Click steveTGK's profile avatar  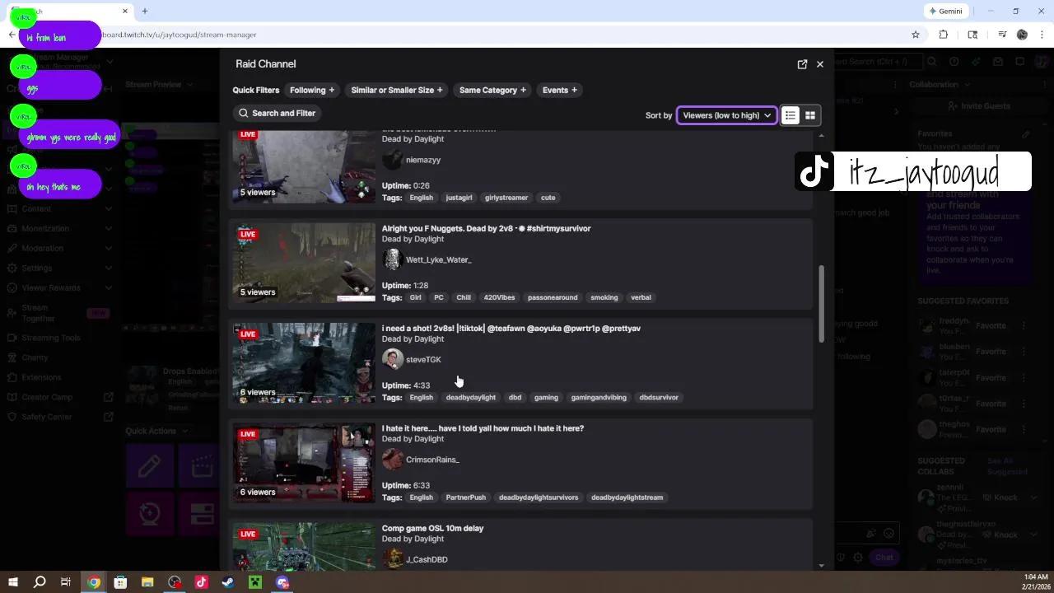392,359
